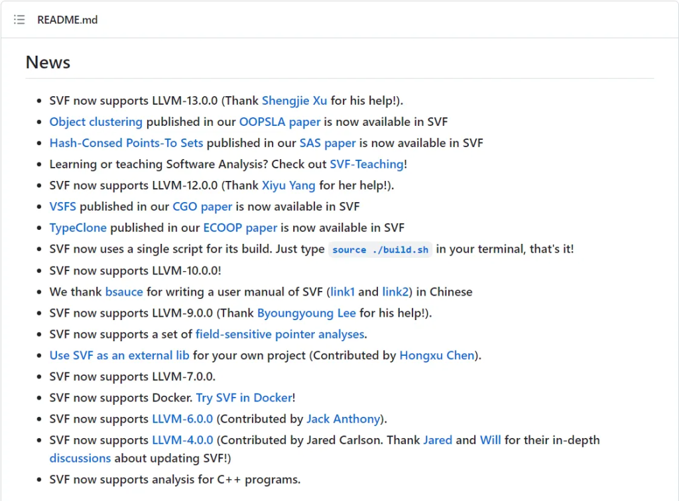Click the bsauce user link

click(124, 292)
